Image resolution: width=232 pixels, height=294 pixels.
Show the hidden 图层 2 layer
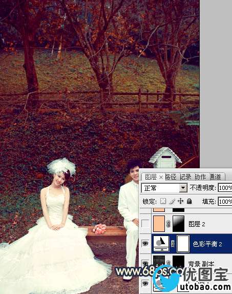[x=145, y=224]
